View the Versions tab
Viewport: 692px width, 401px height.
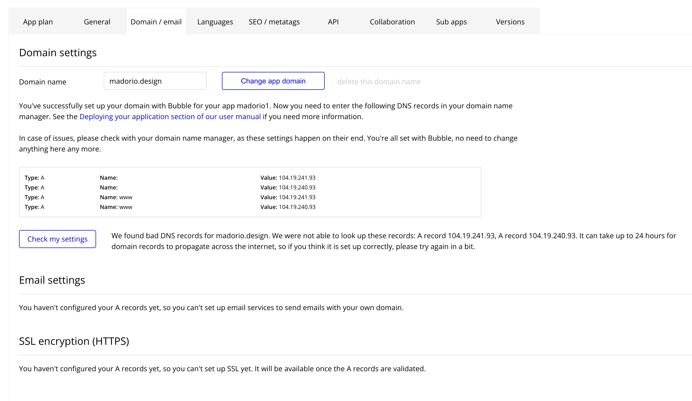point(510,22)
